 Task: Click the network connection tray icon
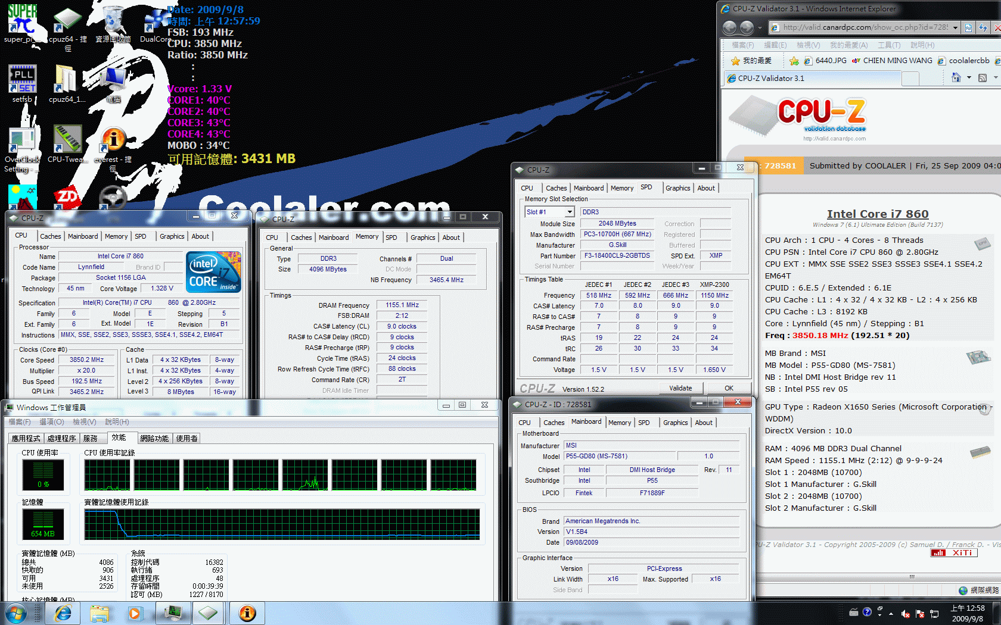click(x=934, y=614)
